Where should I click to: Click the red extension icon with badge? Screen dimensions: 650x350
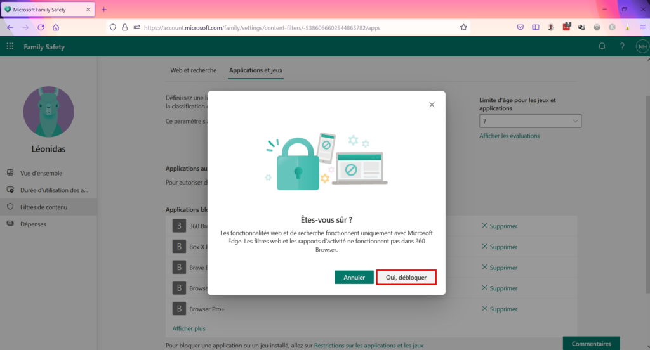(x=566, y=27)
